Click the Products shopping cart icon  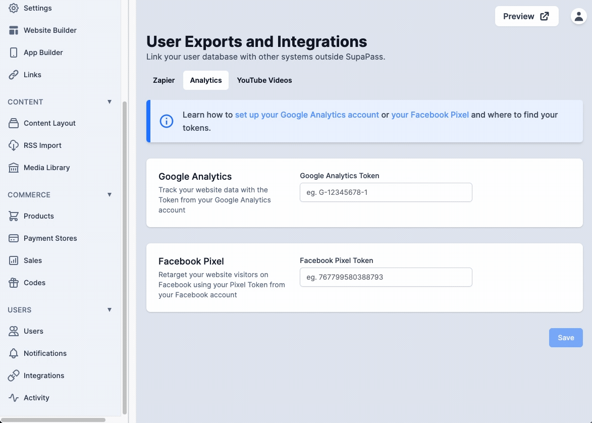coord(14,216)
